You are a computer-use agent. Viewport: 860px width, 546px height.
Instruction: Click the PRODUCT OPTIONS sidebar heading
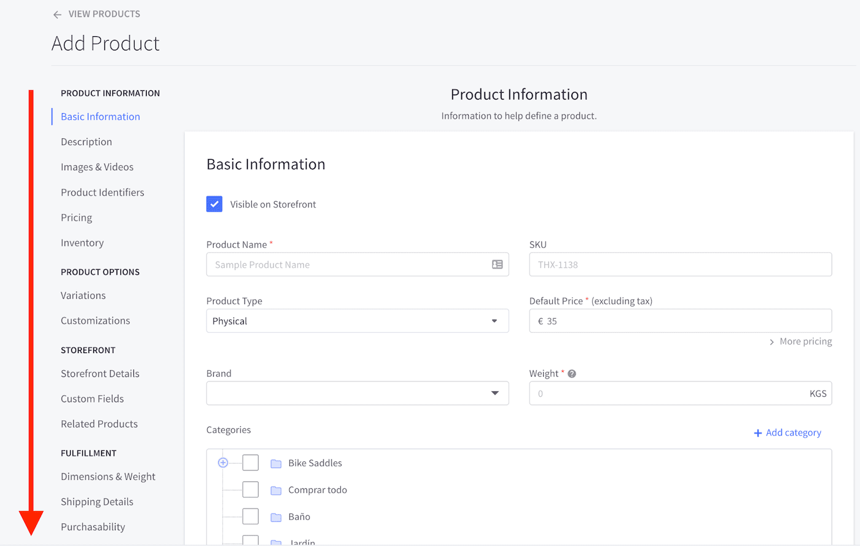point(100,272)
